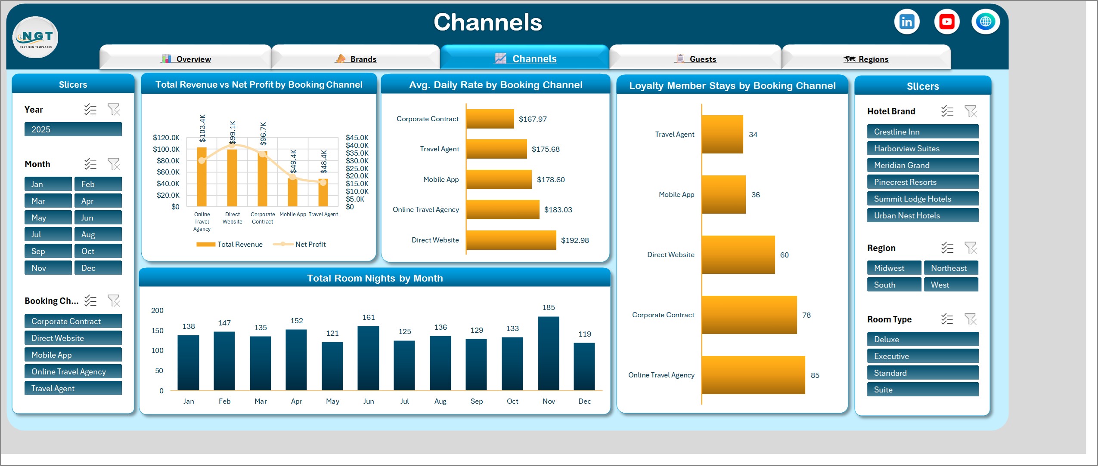This screenshot has height=466, width=1098.
Task: Select Mar in Month slicer
Action: click(48, 201)
